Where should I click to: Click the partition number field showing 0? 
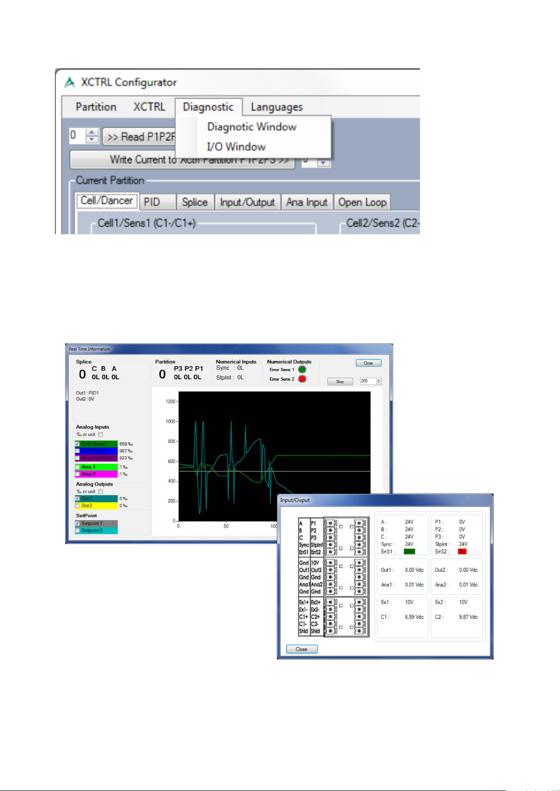(x=78, y=136)
